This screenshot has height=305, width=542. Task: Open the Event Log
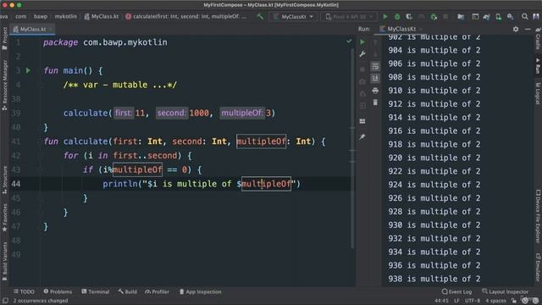tap(457, 291)
